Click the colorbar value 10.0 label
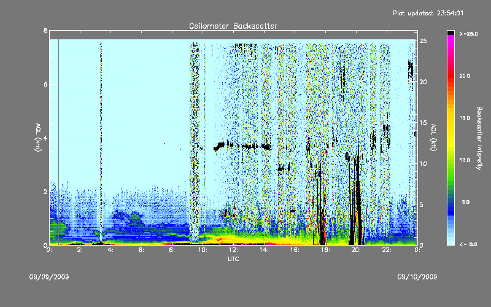Viewport: 491px width, 307px height. click(x=465, y=160)
